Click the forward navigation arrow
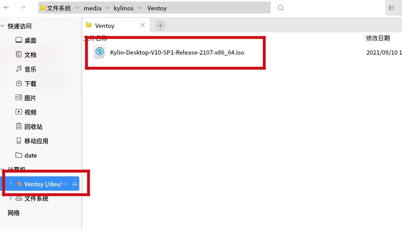Screen dimensions: 402x229 coord(23,8)
